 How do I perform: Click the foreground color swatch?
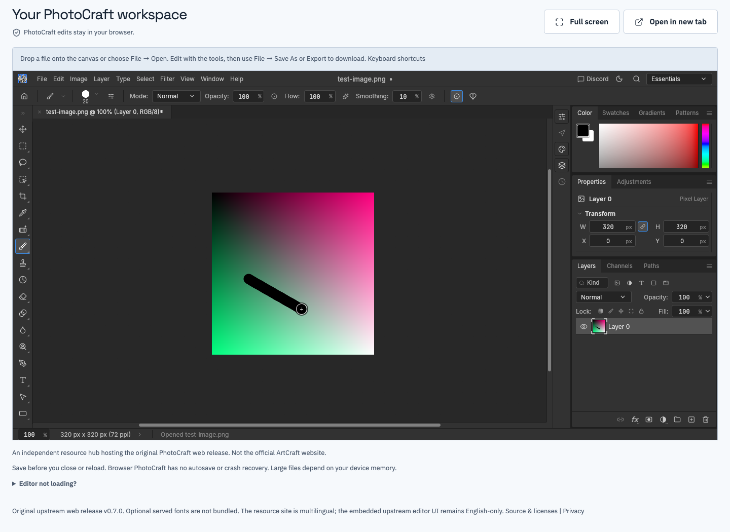click(x=583, y=131)
